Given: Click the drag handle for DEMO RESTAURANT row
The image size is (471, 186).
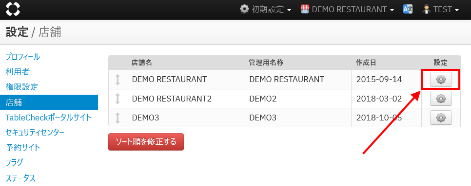Looking at the screenshot, I should [118, 80].
